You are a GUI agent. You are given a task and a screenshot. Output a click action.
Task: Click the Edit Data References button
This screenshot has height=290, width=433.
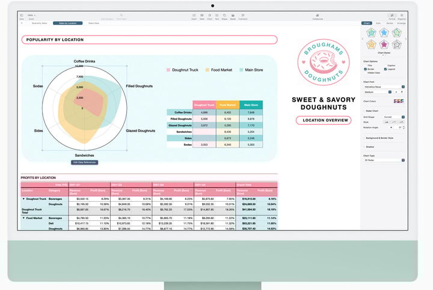[84, 162]
